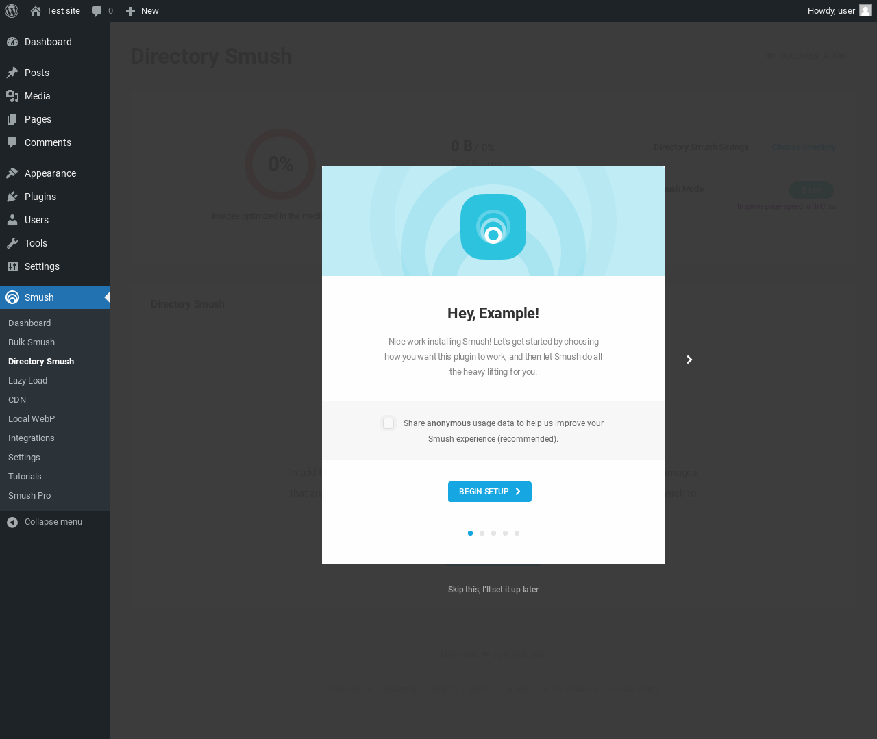Click the Pages icon in sidebar

pos(12,119)
